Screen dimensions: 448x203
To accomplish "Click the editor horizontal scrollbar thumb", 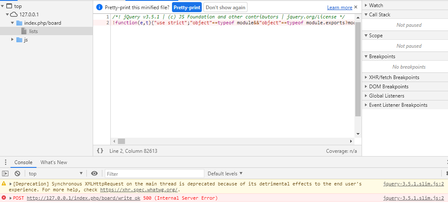I will pos(121,141).
